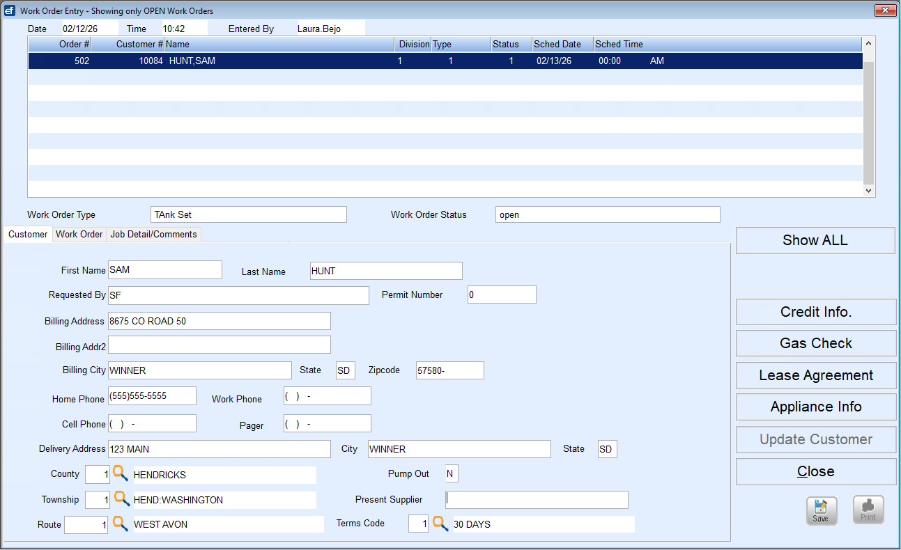Switch to the Work Order tab
This screenshot has width=901, height=550.
pyautogui.click(x=79, y=235)
